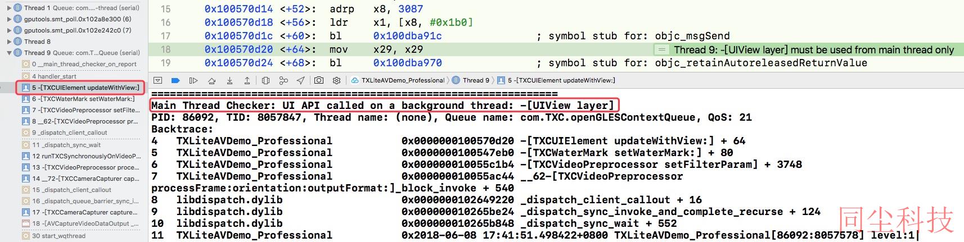The image size is (964, 242).
Task: Click thread icon beside Thread 8
Action: coord(17,42)
